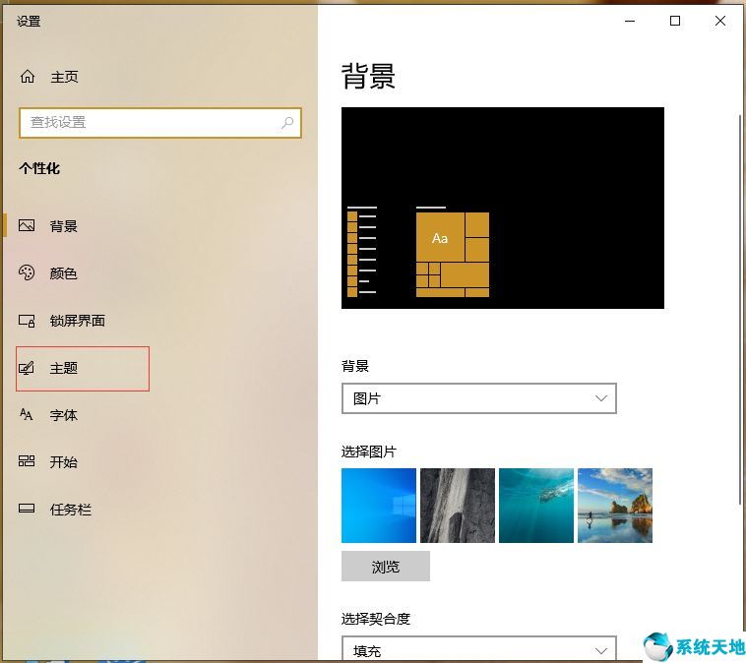This screenshot has height=663, width=746.
Task: Click the chevron of the 图片 dropdown
Action: point(601,398)
